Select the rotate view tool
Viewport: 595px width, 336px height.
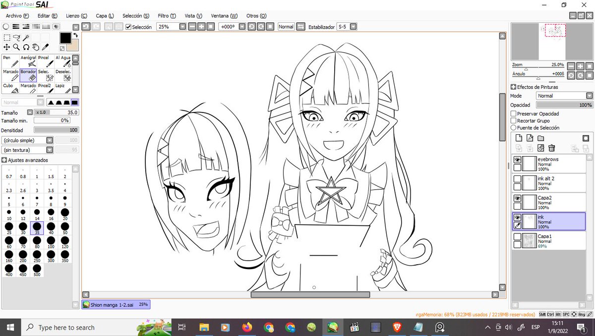coord(26,47)
